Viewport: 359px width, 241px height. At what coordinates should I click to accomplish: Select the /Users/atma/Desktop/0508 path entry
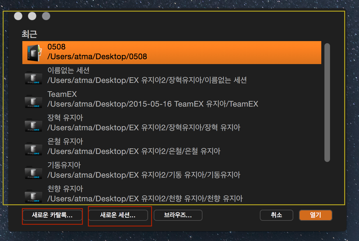[x=97, y=57]
